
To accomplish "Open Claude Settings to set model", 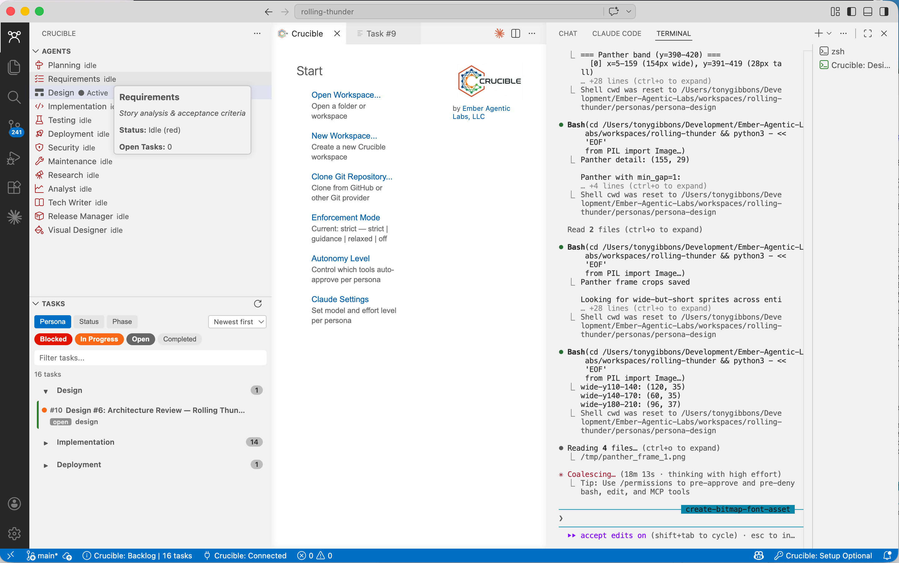I will (340, 299).
